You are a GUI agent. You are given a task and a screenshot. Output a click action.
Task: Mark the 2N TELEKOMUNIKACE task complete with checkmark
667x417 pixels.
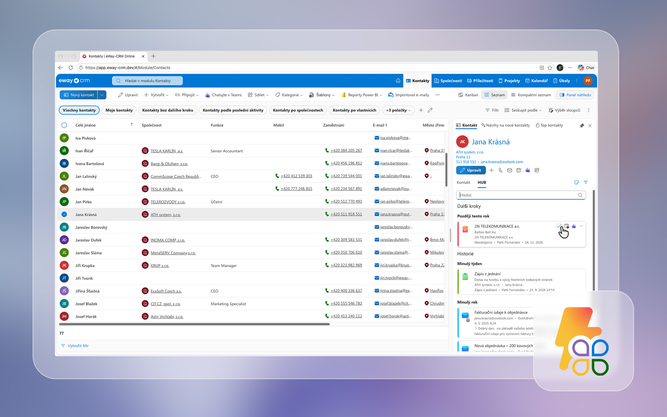click(559, 226)
